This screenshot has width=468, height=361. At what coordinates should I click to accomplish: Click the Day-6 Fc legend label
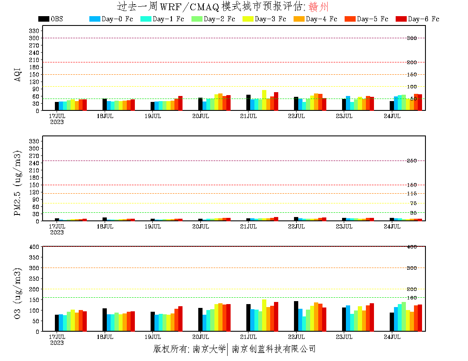coord(423,19)
